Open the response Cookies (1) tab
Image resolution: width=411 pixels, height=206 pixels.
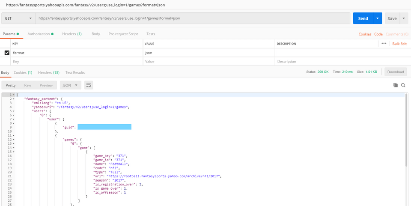23,72
